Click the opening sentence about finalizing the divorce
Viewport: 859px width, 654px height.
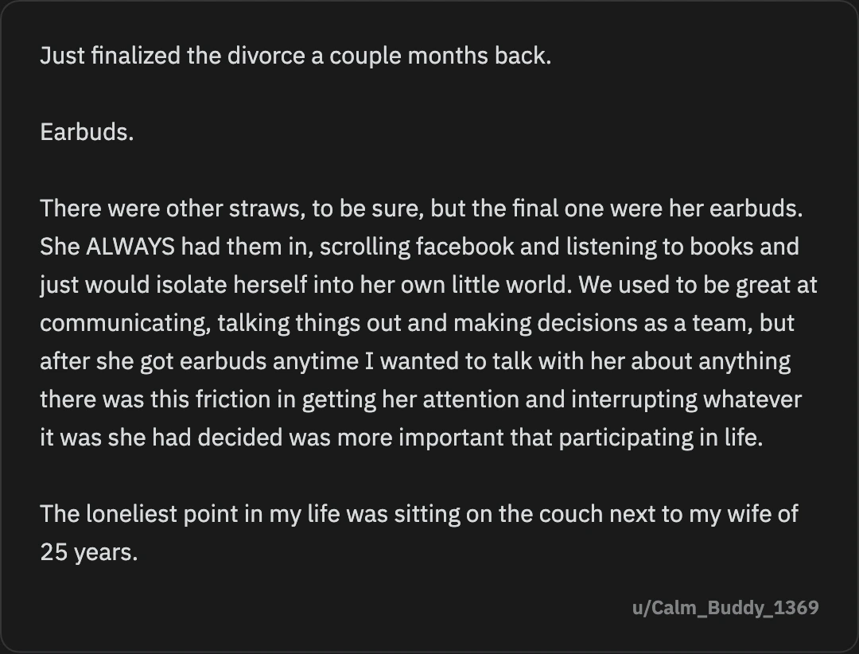[296, 56]
